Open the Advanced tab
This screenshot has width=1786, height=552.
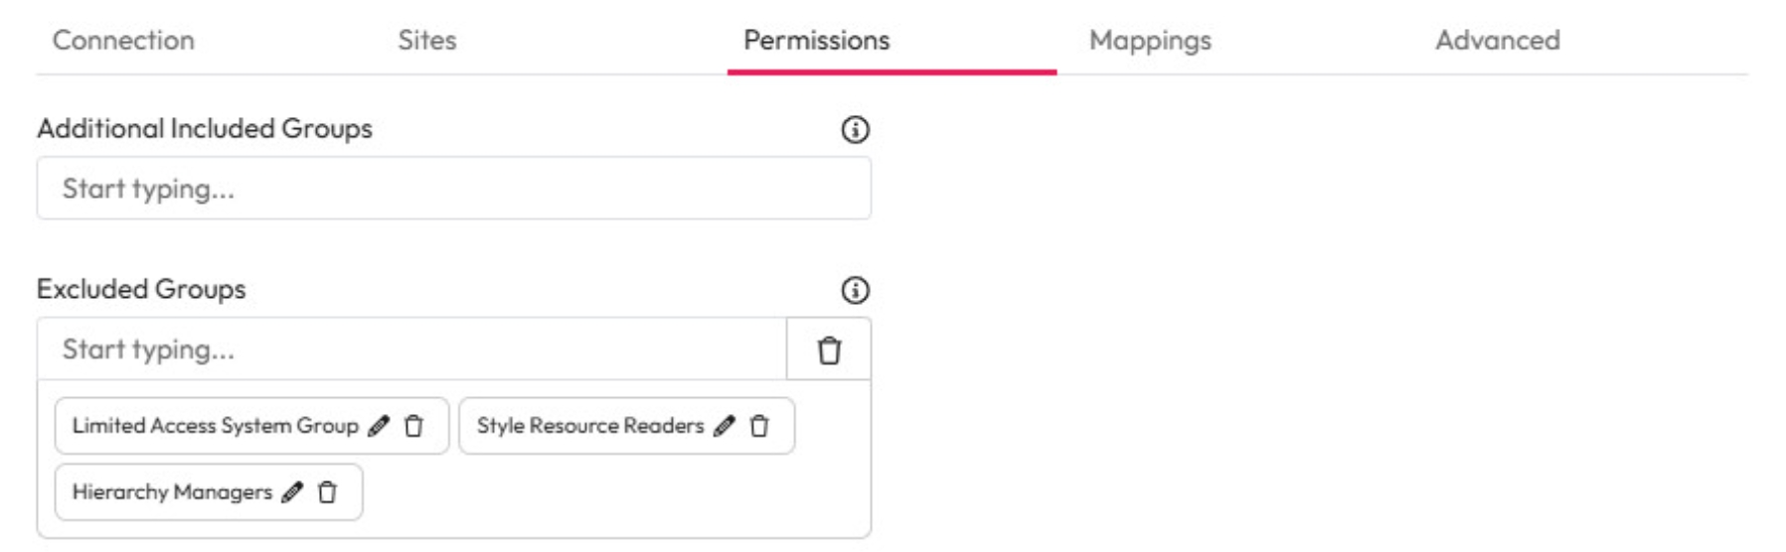point(1497,41)
